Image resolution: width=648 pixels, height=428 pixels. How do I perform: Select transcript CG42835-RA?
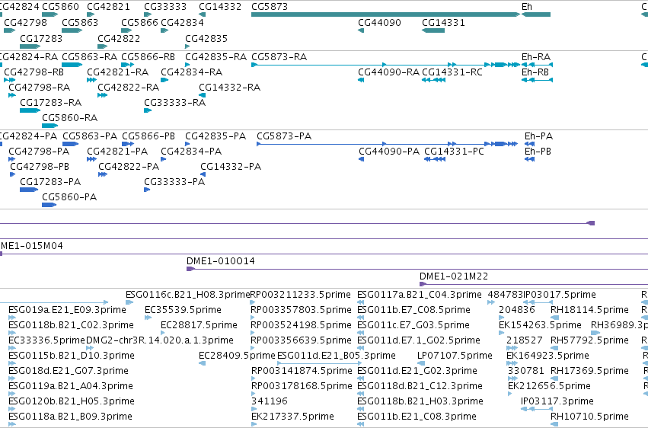click(215, 56)
